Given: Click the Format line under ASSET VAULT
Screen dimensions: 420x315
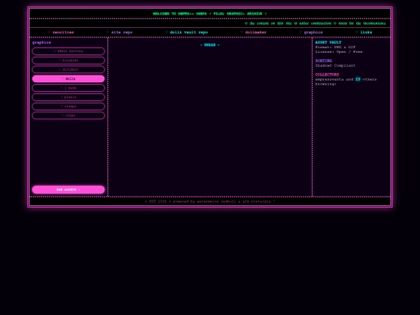Looking at the screenshot, I should 335,47.
